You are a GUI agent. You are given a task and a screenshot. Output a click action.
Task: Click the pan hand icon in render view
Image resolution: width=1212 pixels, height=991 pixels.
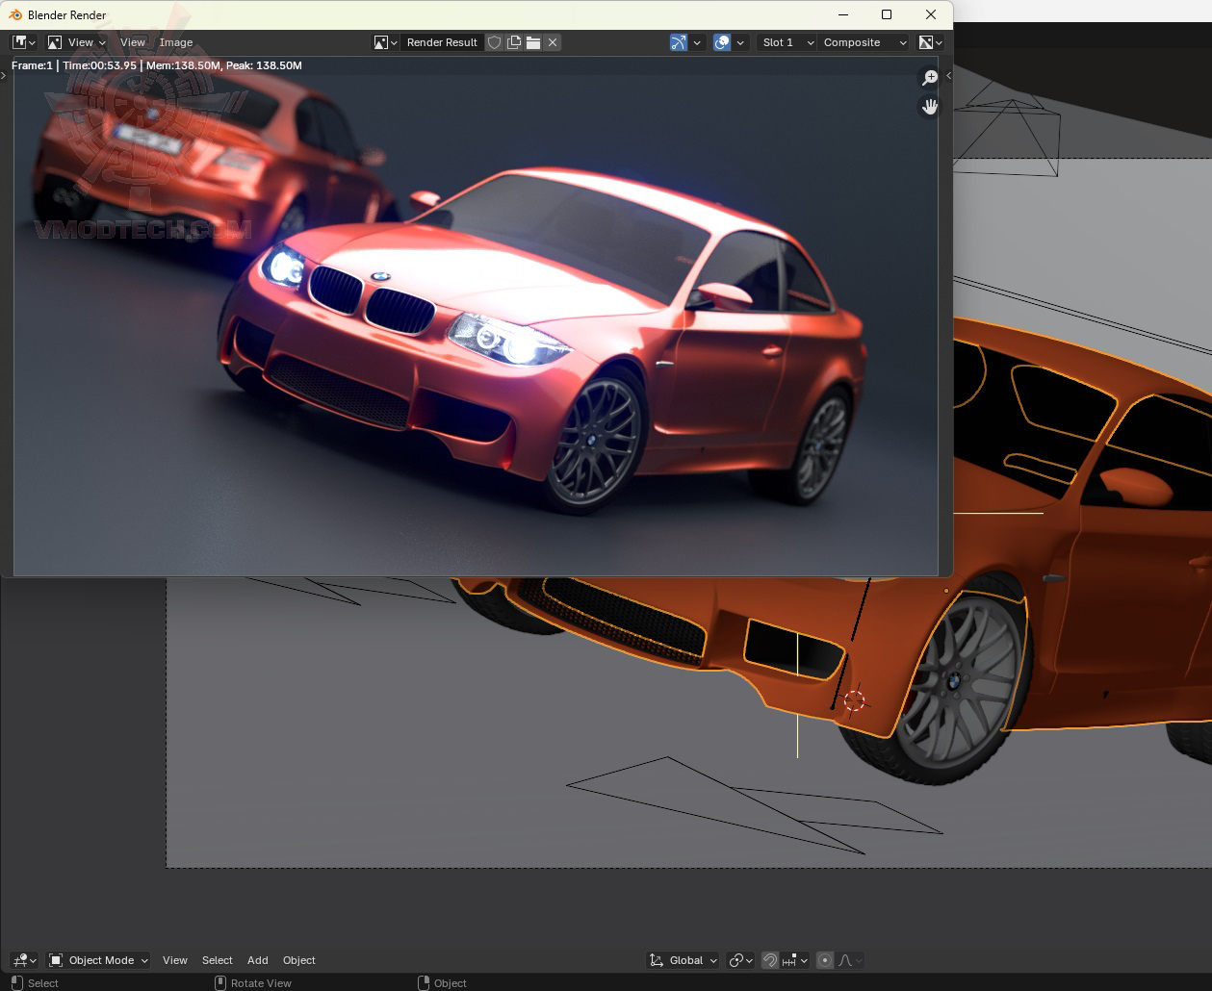coord(930,107)
